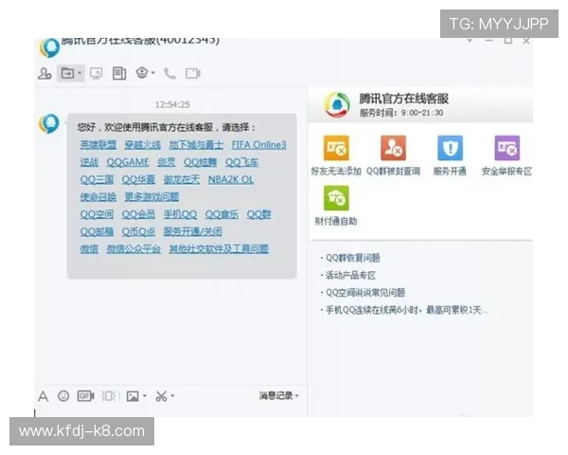Open the 御龙在天 link

(x=182, y=179)
